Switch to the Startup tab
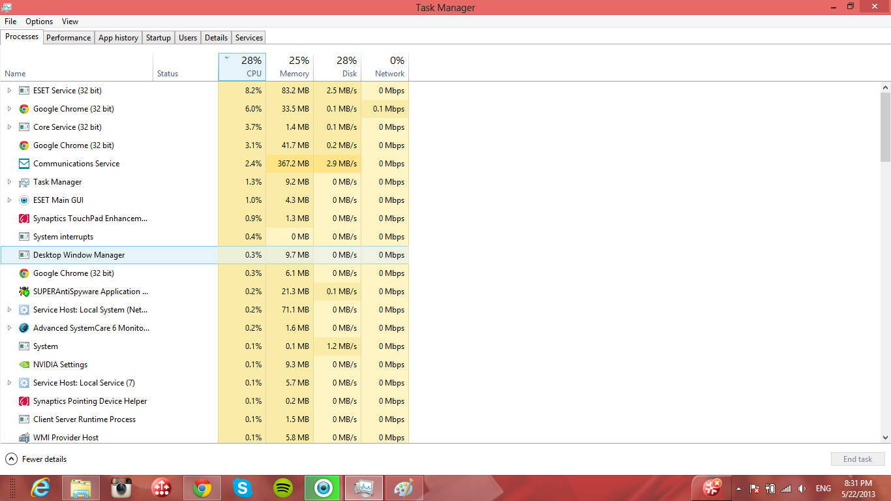This screenshot has width=891, height=501. [158, 38]
